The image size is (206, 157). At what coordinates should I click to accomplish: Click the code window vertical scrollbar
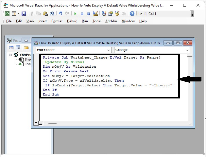pos(190,88)
